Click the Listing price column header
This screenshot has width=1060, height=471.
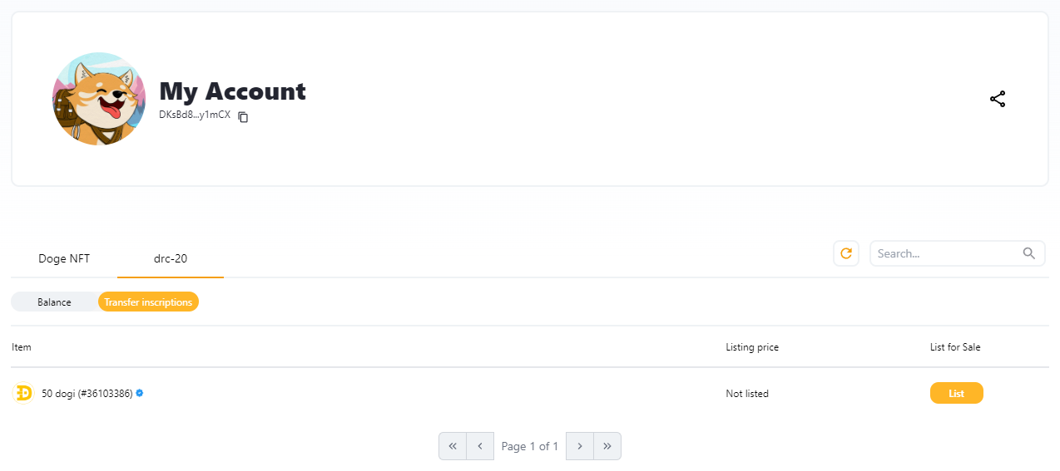752,347
